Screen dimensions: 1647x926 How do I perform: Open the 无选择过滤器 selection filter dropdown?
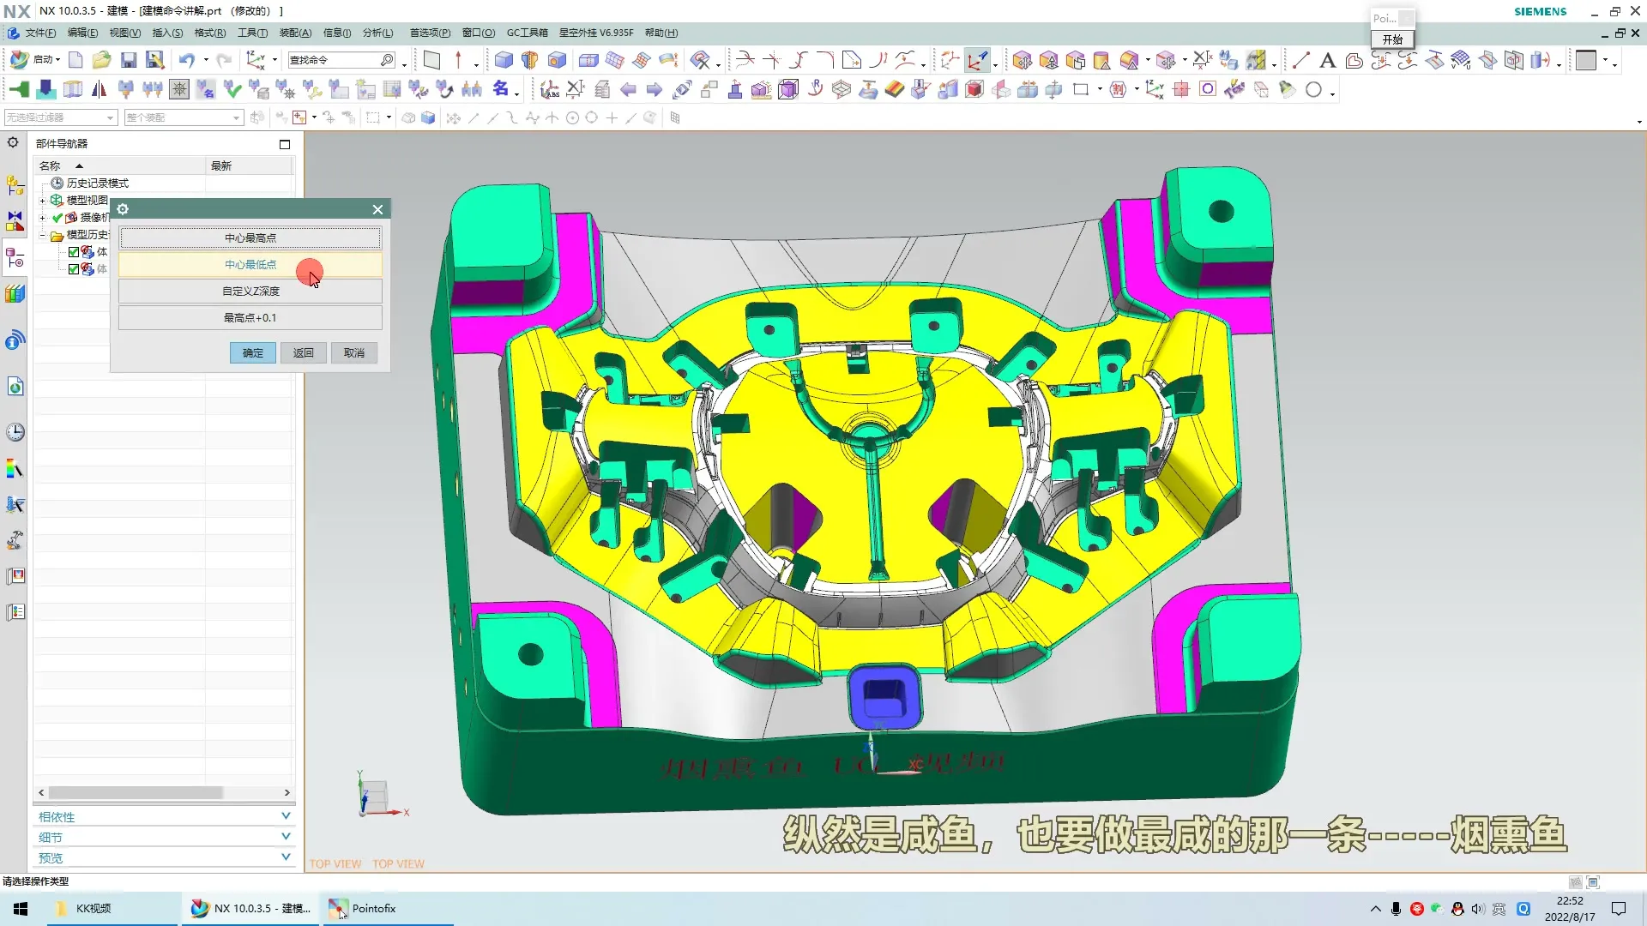click(x=60, y=117)
